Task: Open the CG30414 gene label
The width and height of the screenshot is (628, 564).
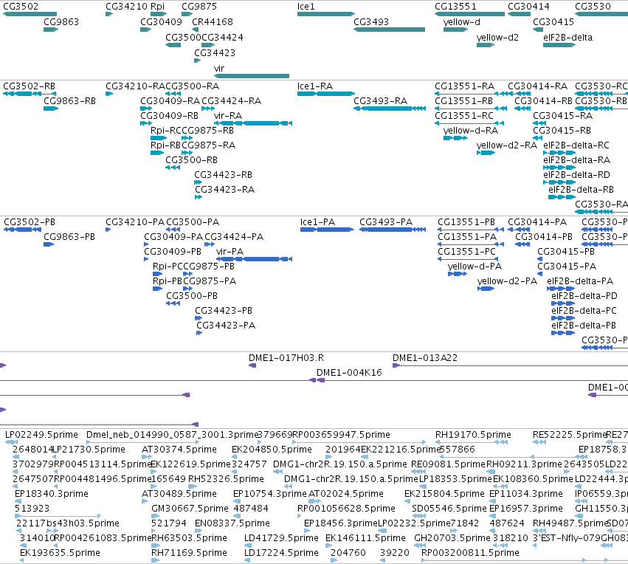Action: point(528,7)
